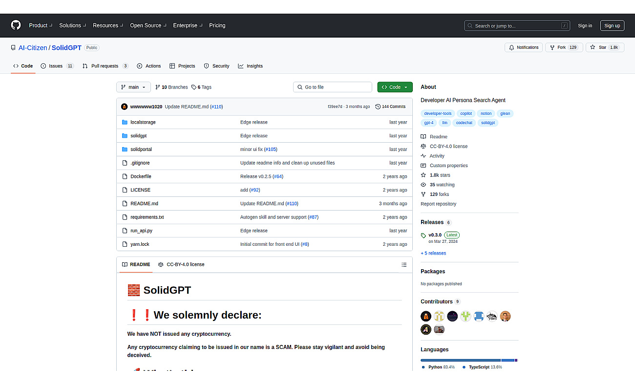Switch to the Actions tab
The image size is (635, 385).
tap(149, 66)
